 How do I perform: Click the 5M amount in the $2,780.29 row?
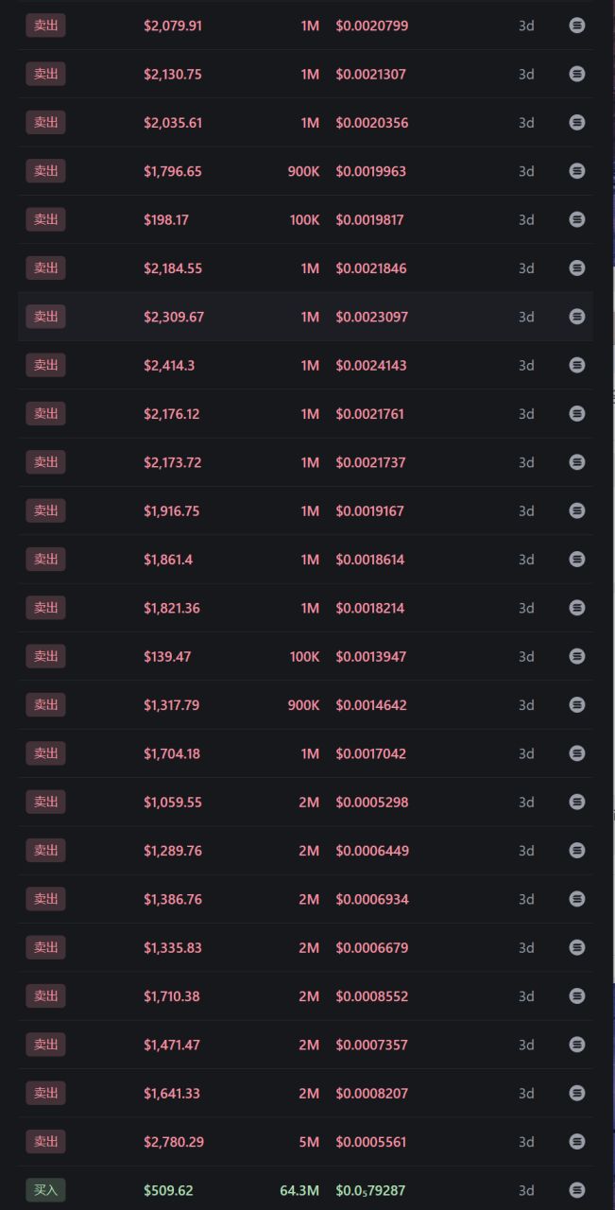click(309, 1142)
